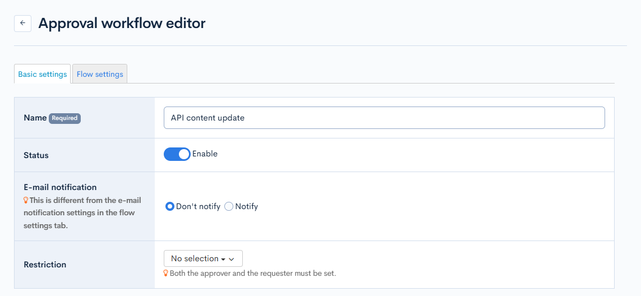Click the E-mail notification row label
This screenshot has height=296, width=641.
click(x=60, y=187)
